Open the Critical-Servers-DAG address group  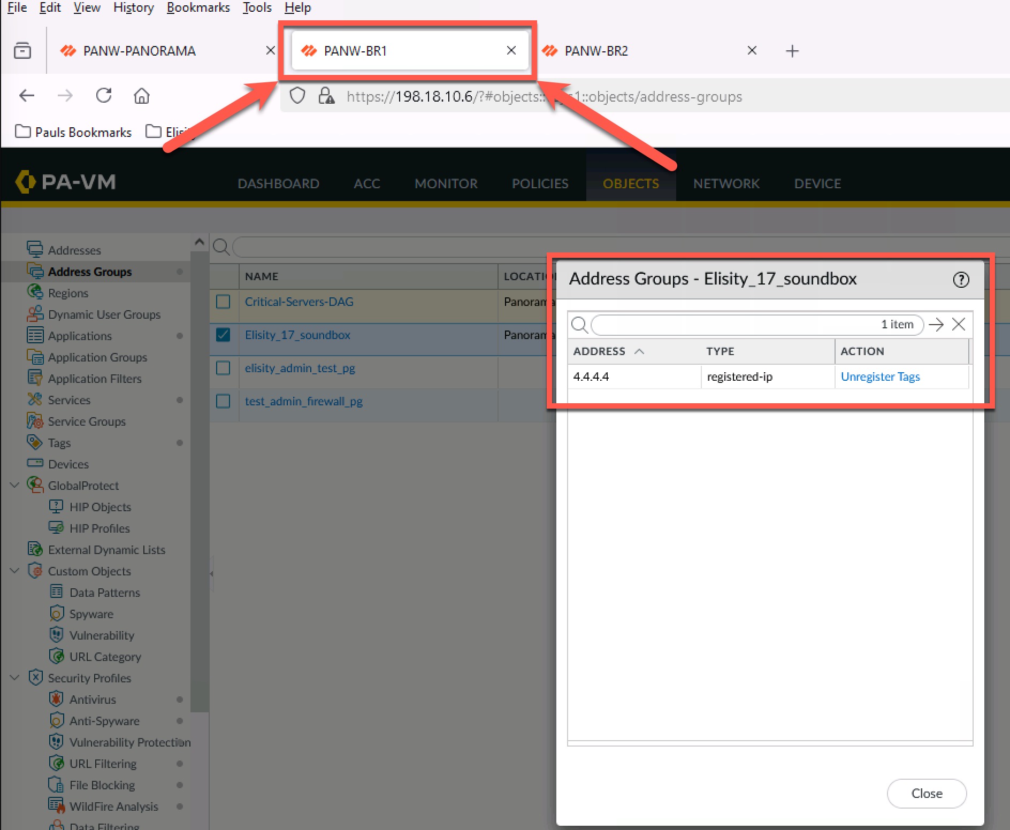click(x=299, y=302)
